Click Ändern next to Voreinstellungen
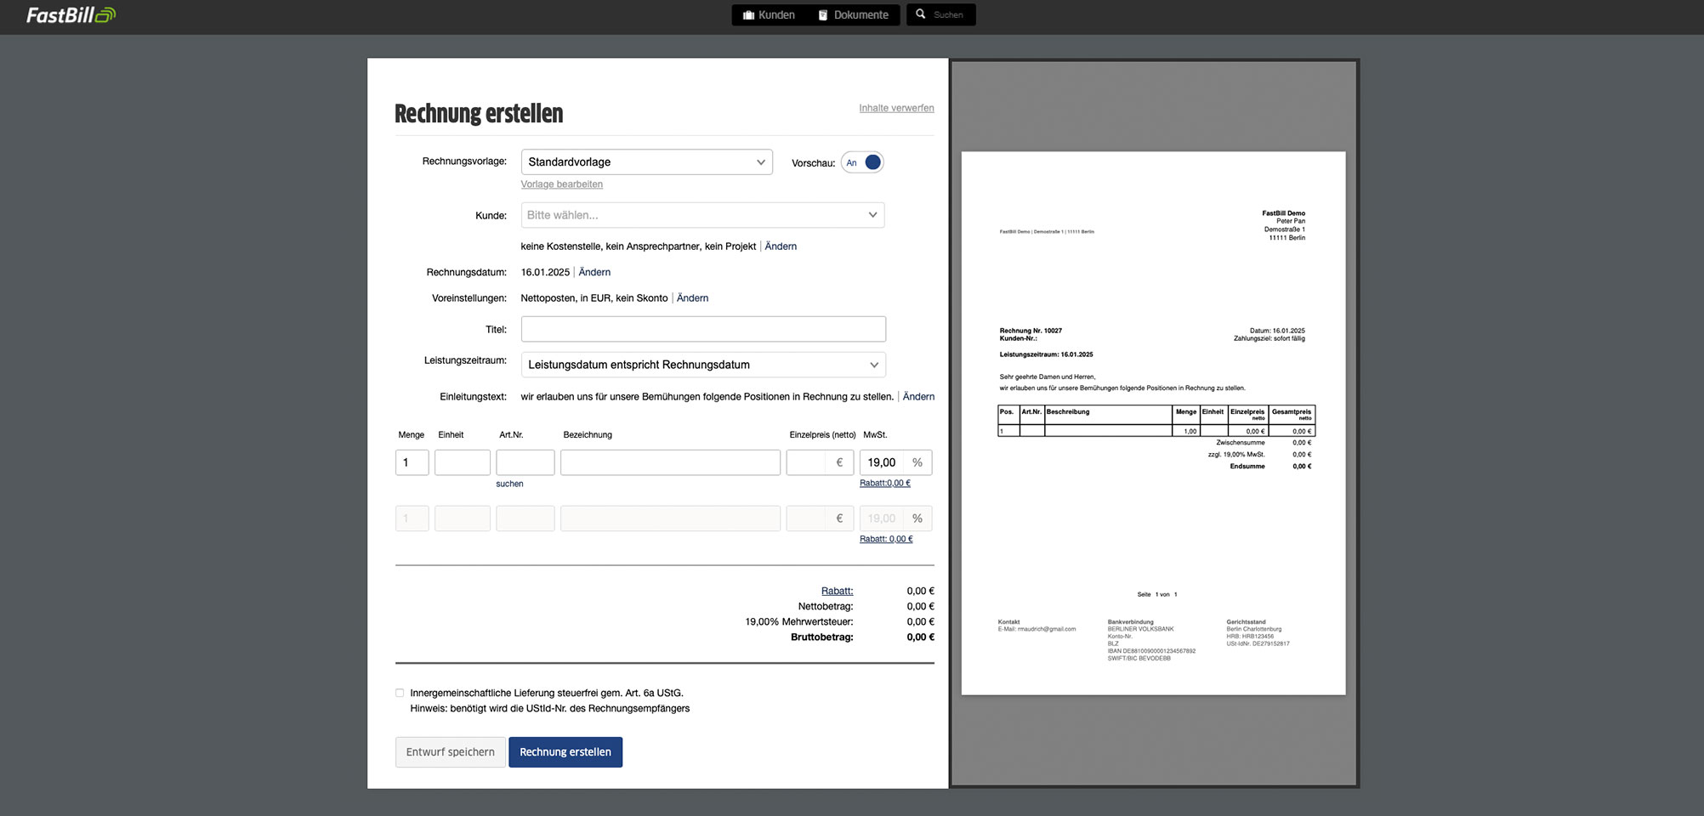Viewport: 1704px width, 816px height. click(x=692, y=298)
